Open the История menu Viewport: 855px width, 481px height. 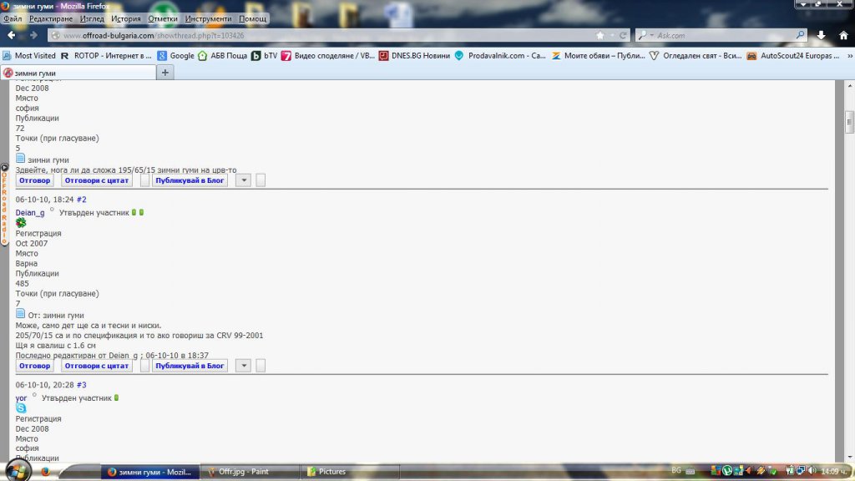pyautogui.click(x=126, y=18)
